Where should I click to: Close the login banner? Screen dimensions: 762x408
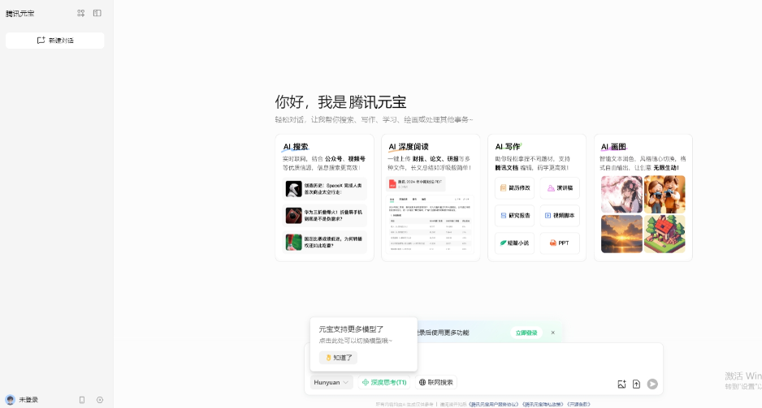click(x=552, y=333)
